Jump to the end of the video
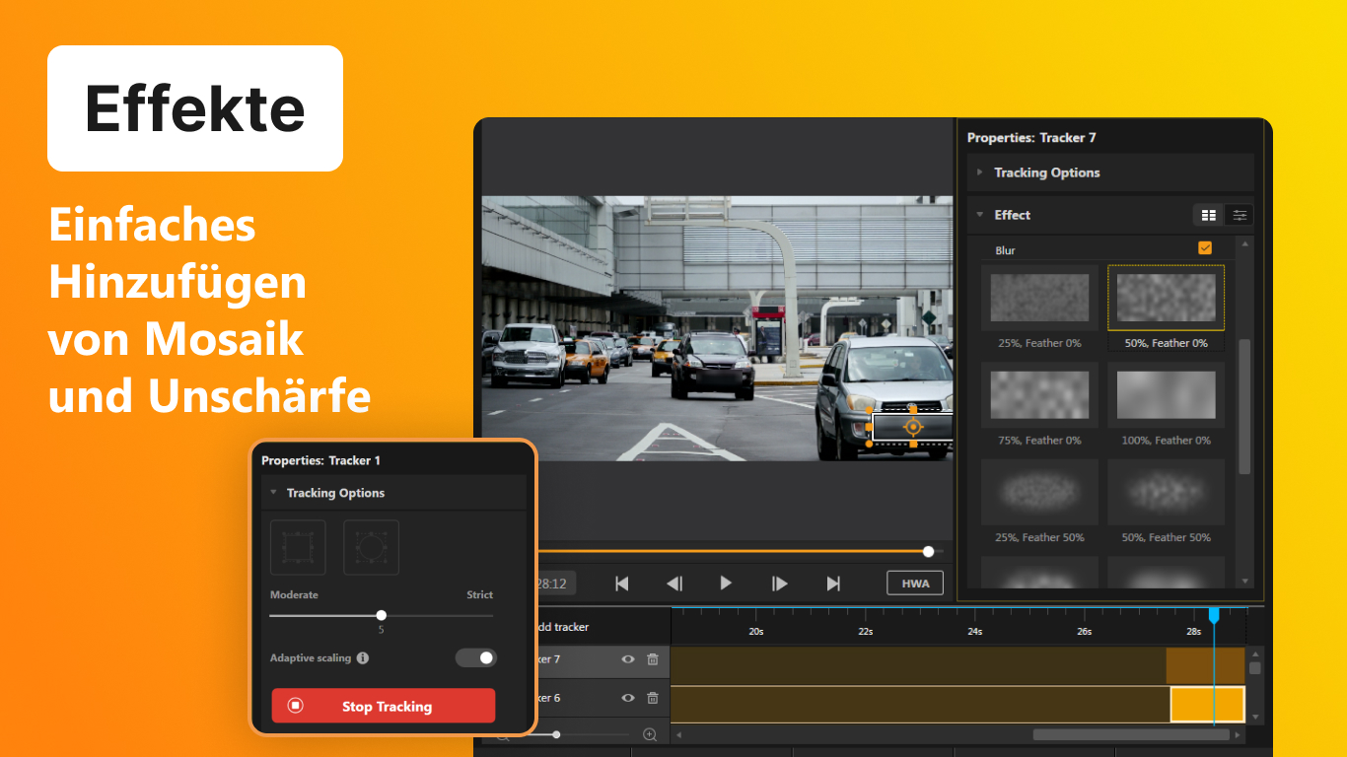This screenshot has height=757, width=1347. 833,584
